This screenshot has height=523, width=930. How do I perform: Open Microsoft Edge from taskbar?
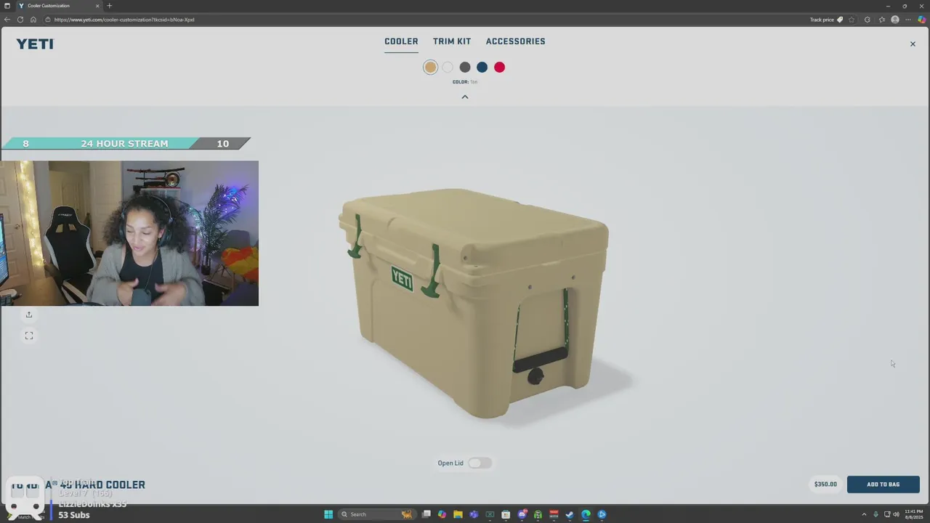click(586, 514)
